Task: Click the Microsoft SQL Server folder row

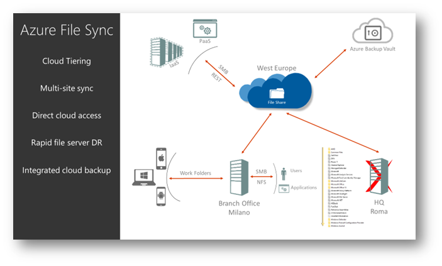Action: (x=338, y=197)
